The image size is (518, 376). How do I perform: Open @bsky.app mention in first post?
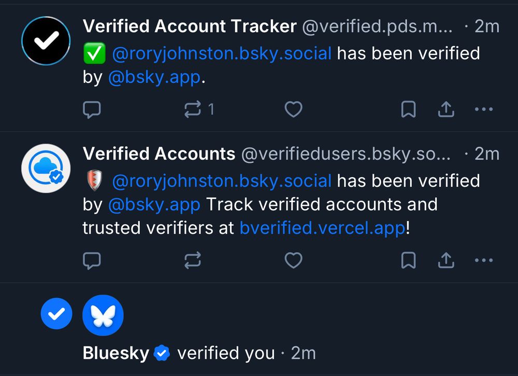point(154,78)
